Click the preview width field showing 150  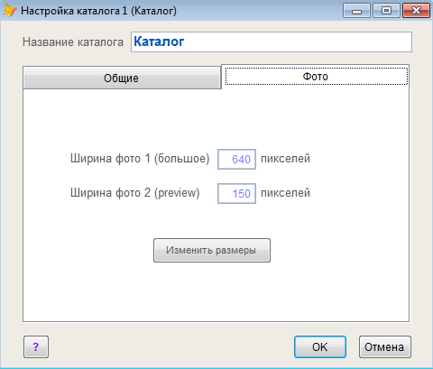pos(236,193)
